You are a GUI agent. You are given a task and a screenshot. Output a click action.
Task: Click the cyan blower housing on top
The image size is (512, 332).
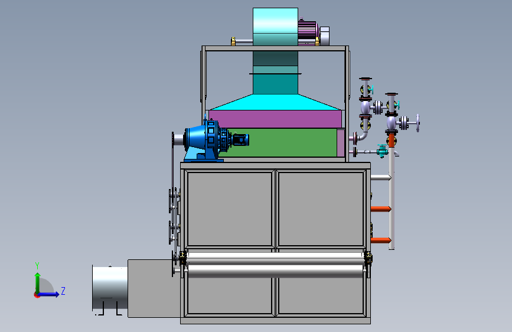click(275, 27)
